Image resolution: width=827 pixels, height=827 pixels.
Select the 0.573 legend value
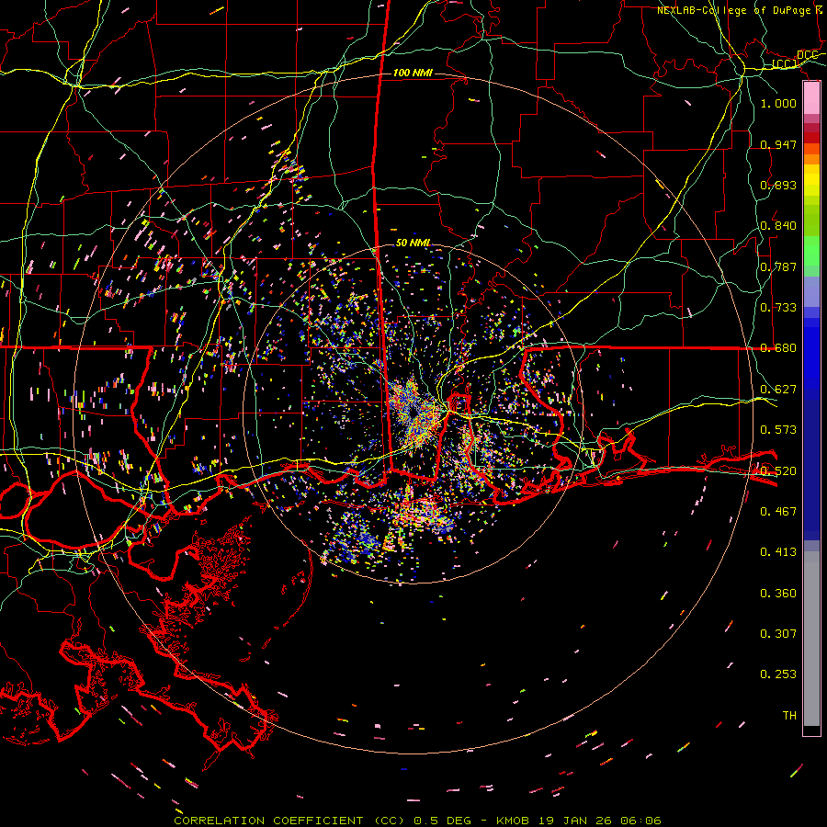point(778,430)
